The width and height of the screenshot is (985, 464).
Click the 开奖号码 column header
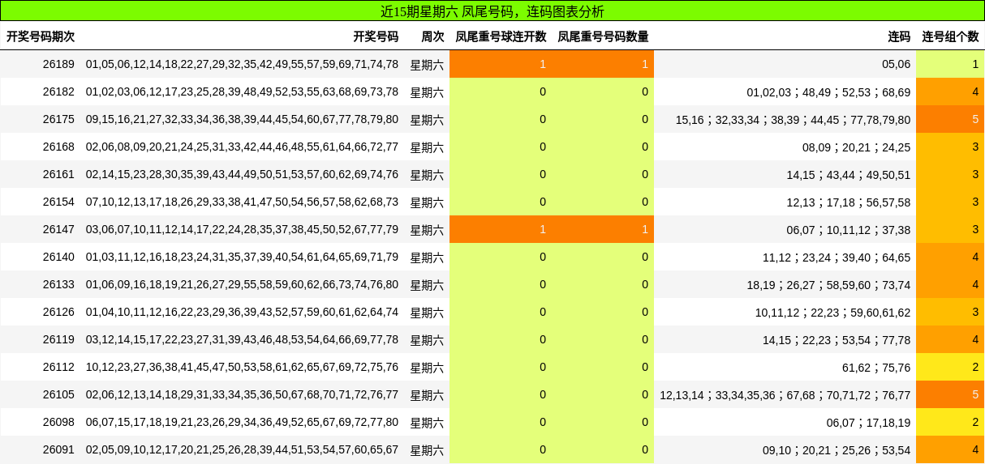pos(376,36)
